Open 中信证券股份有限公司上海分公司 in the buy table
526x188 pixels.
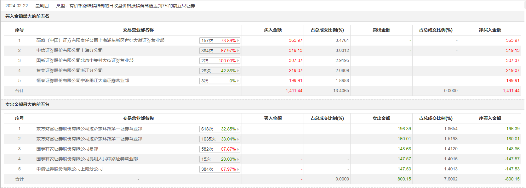point(69,50)
